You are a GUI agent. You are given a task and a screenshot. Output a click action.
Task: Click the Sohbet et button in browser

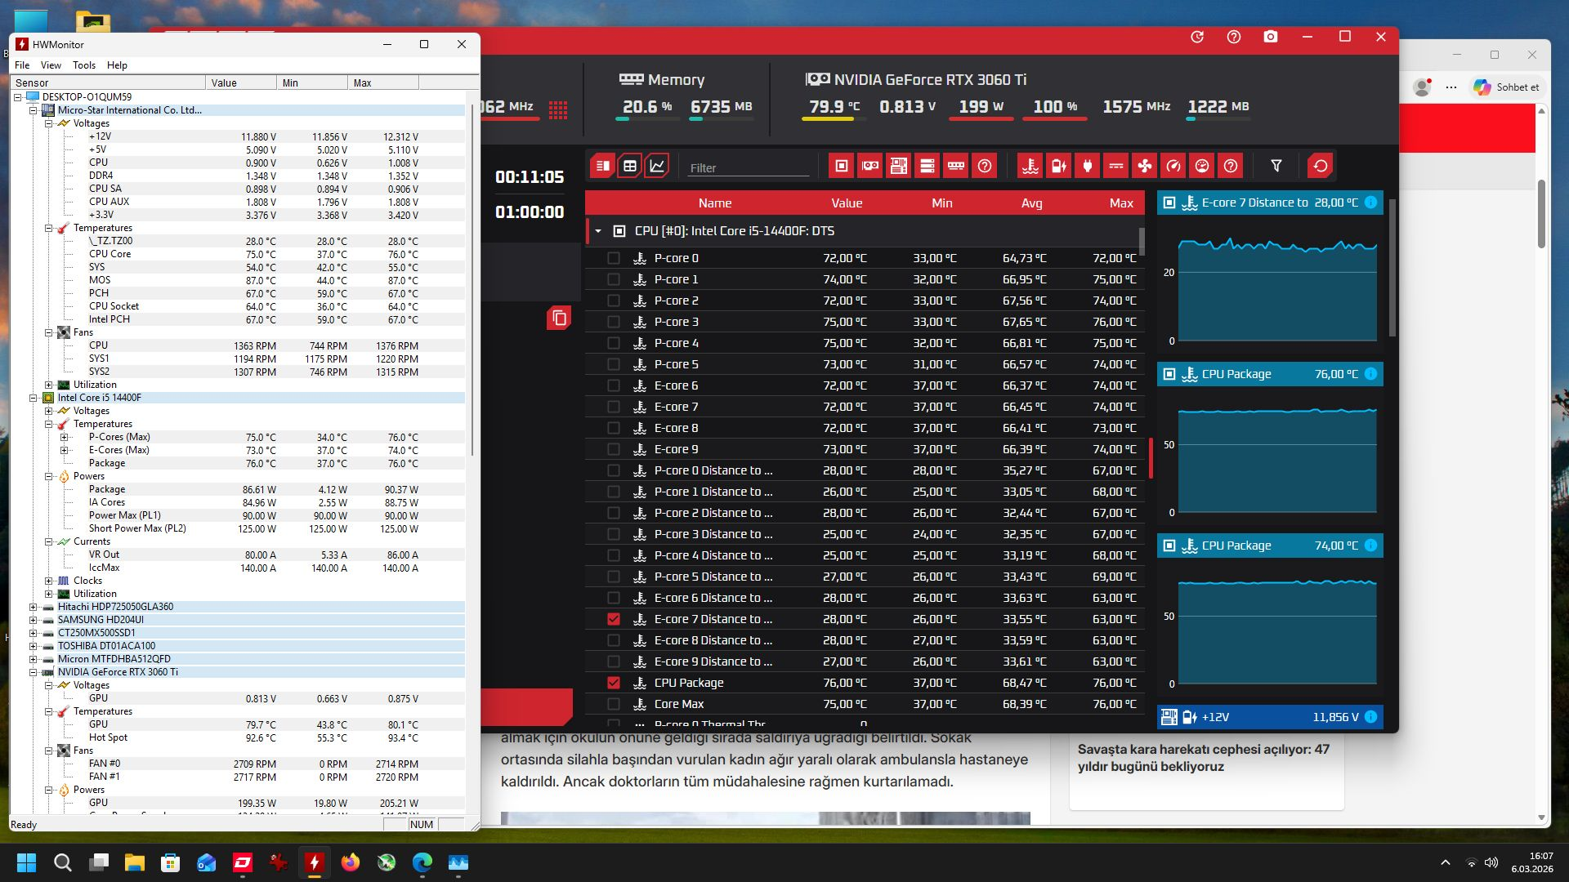tap(1506, 87)
